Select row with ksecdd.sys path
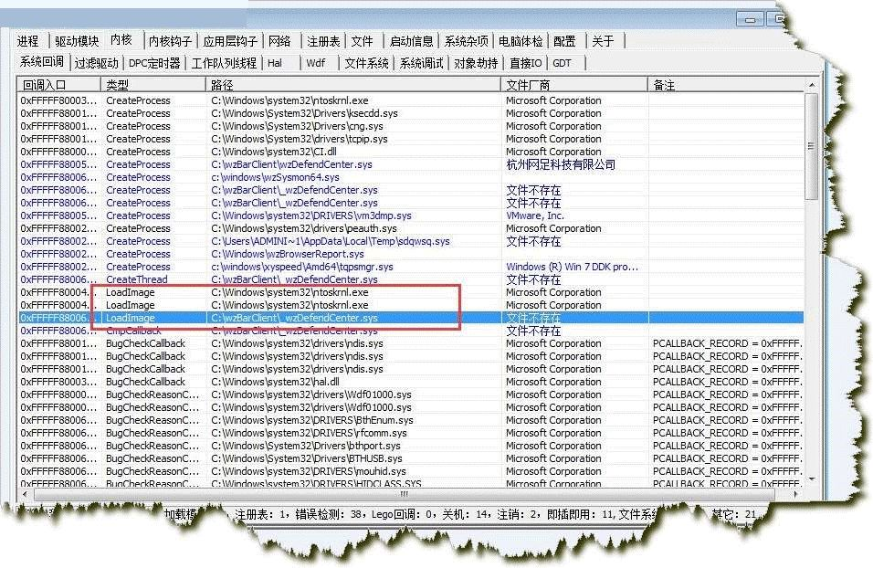Screen dimensions: 873x568 [410, 113]
